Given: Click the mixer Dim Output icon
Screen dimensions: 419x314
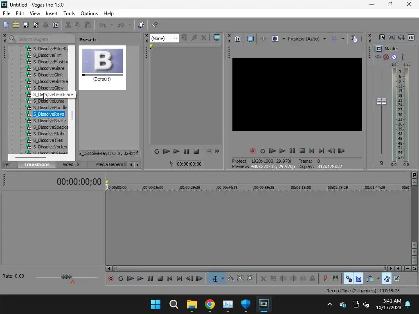Looking at the screenshot, I should tap(401, 38).
